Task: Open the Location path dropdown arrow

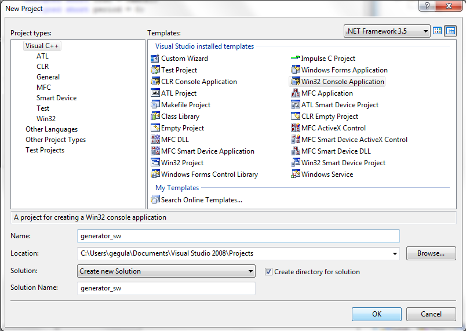Action: coord(395,253)
